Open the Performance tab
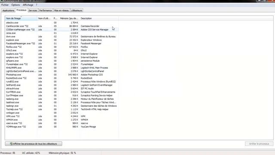This screenshot has height=155, width=275. click(46, 10)
